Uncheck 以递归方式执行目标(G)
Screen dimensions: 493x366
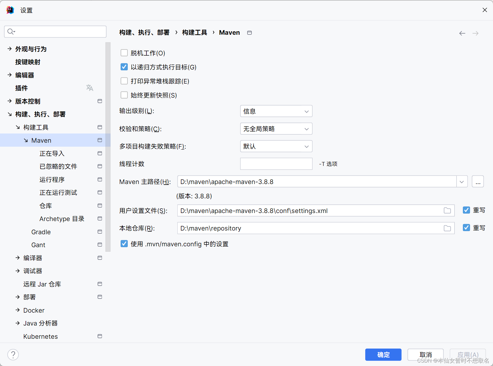124,67
